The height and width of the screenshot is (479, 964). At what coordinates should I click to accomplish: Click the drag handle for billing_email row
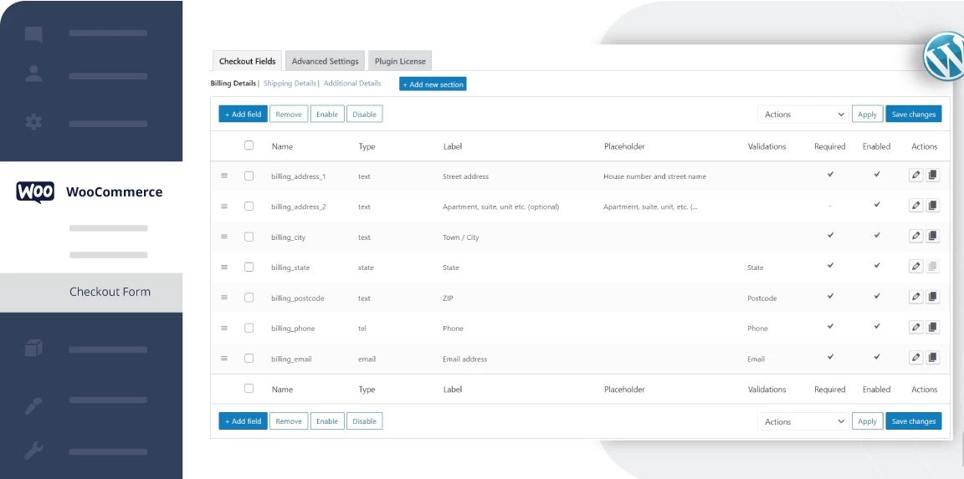tap(224, 358)
